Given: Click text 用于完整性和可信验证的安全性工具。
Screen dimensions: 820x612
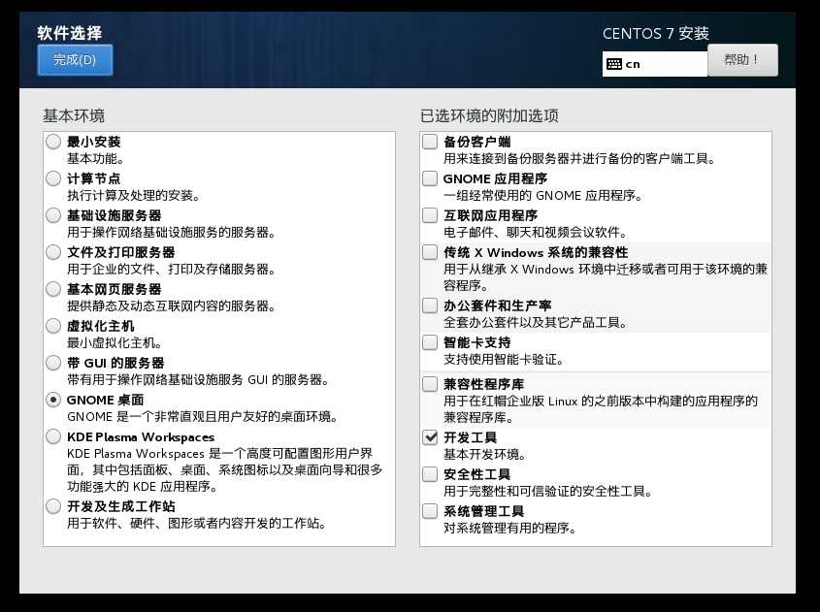Looking at the screenshot, I should [548, 492].
